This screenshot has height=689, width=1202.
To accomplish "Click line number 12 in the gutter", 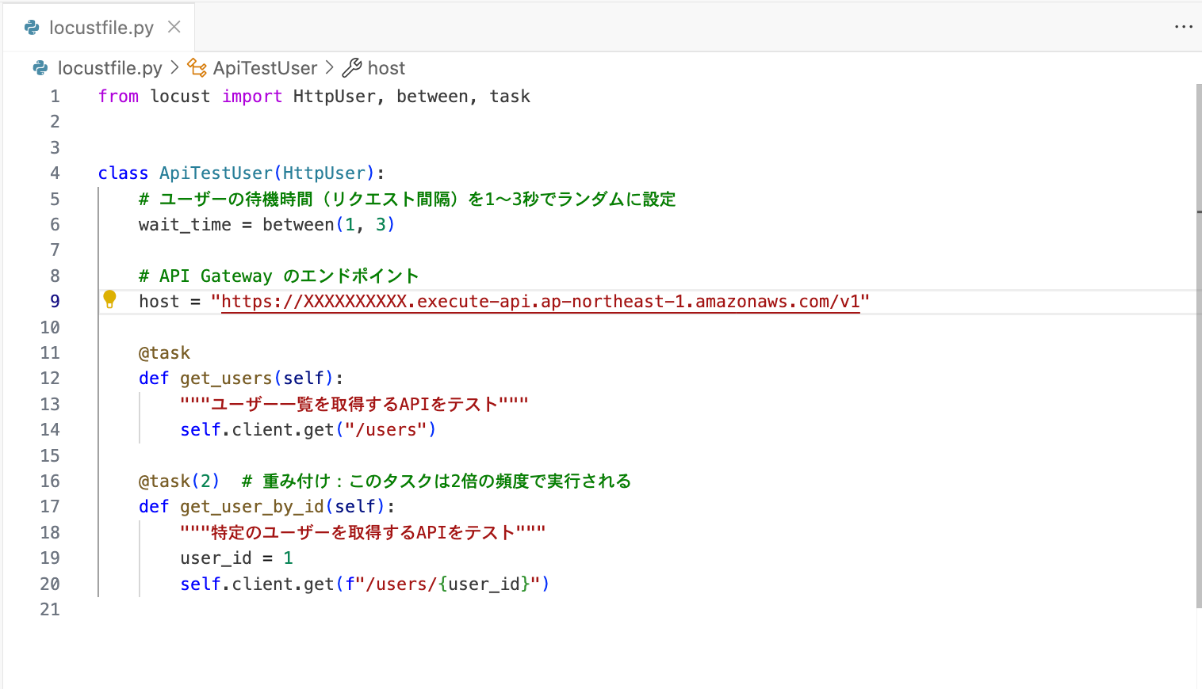I will click(50, 379).
